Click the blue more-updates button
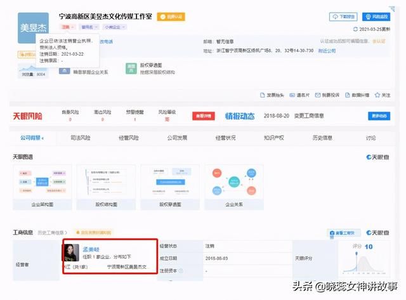The width and height of the screenshot is (406, 300). (x=379, y=115)
